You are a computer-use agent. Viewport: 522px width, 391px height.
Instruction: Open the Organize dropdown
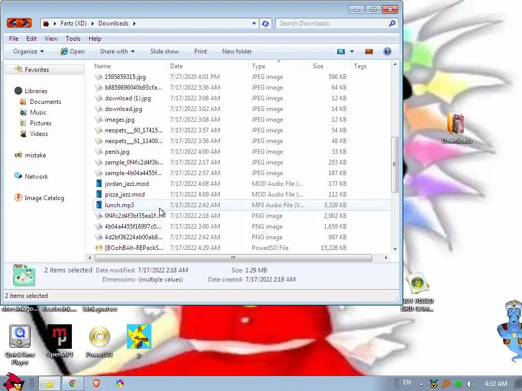[29, 51]
